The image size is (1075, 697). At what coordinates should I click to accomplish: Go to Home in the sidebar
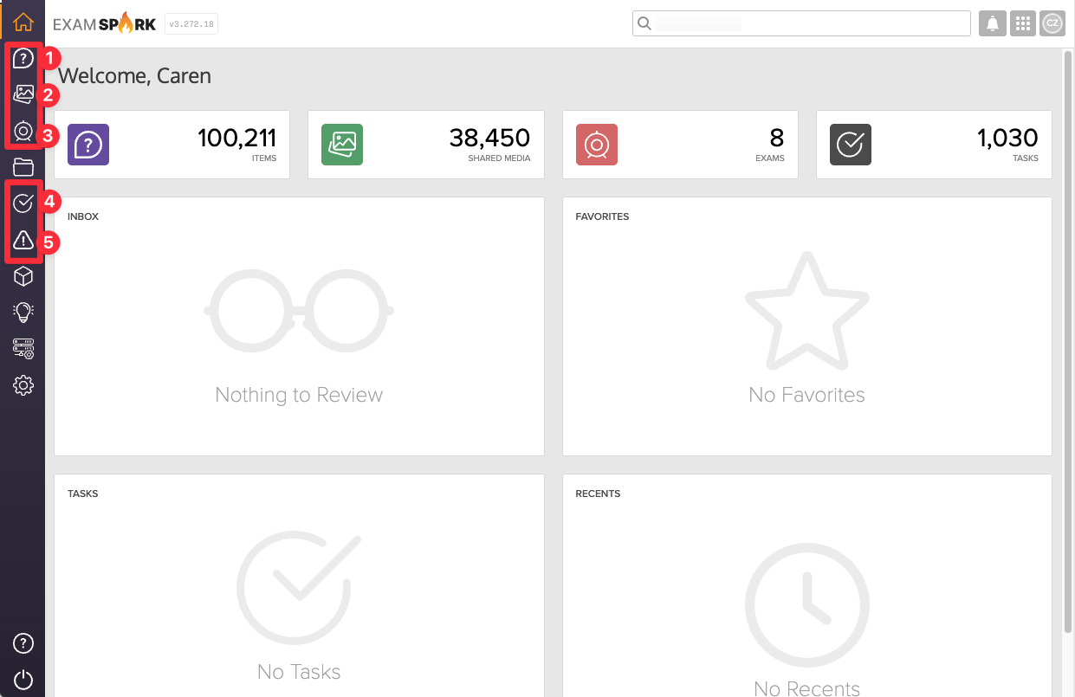point(23,23)
